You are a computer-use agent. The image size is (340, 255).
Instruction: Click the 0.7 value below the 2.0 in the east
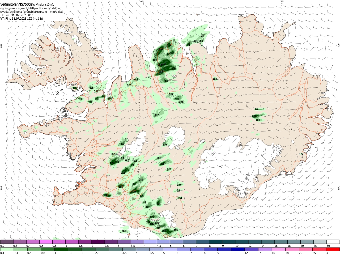point(258,120)
